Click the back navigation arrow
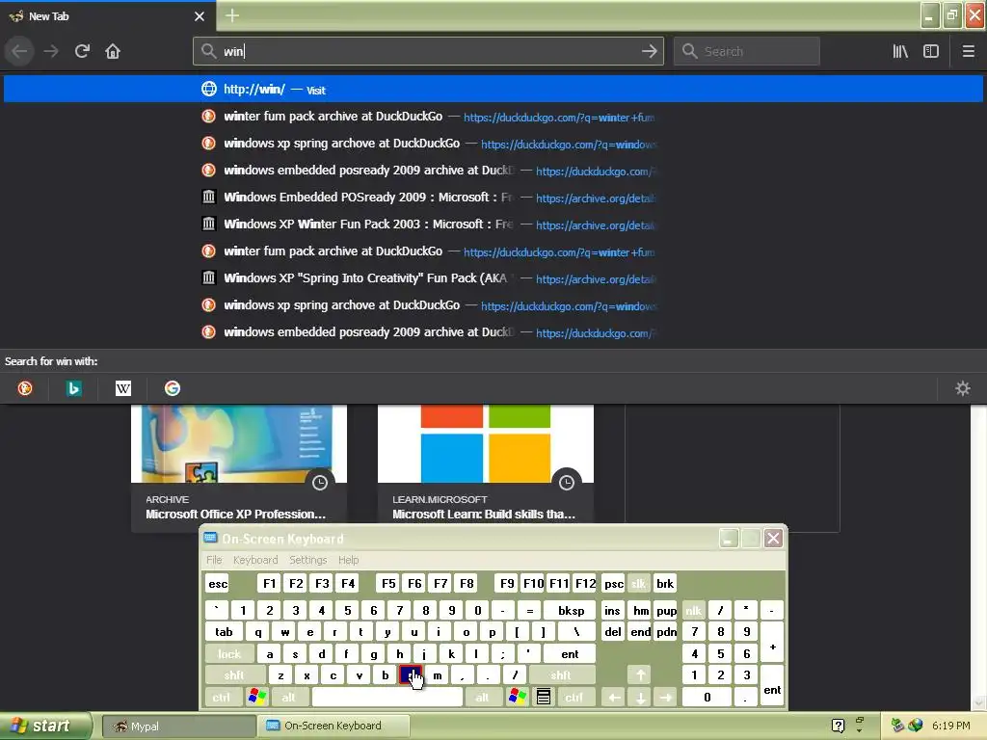 coord(20,51)
